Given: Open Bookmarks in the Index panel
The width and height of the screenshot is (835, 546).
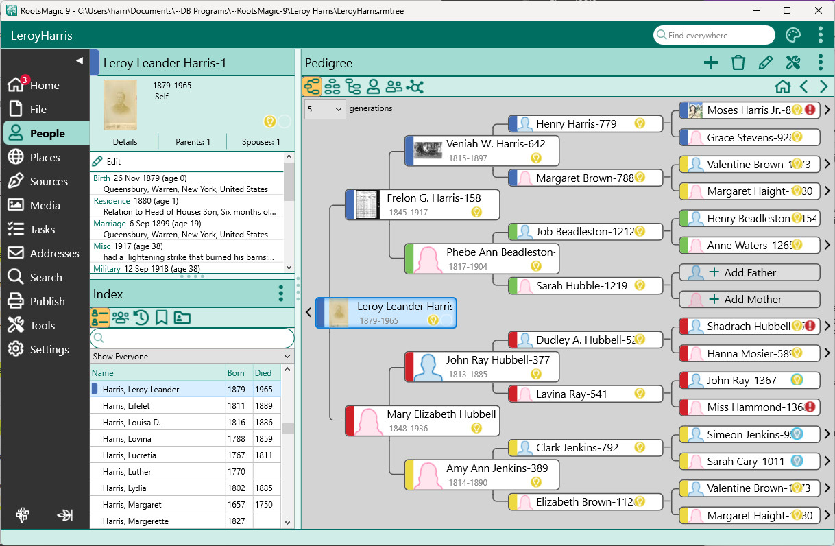Looking at the screenshot, I should (x=162, y=318).
